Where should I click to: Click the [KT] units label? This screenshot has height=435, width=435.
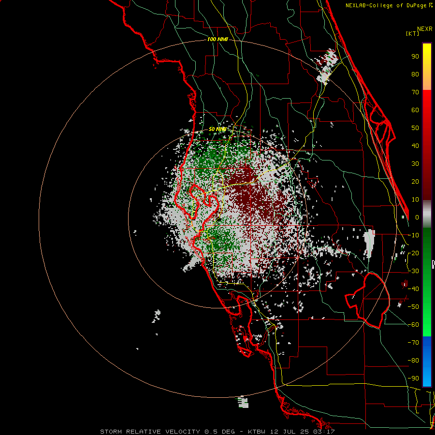(x=413, y=33)
